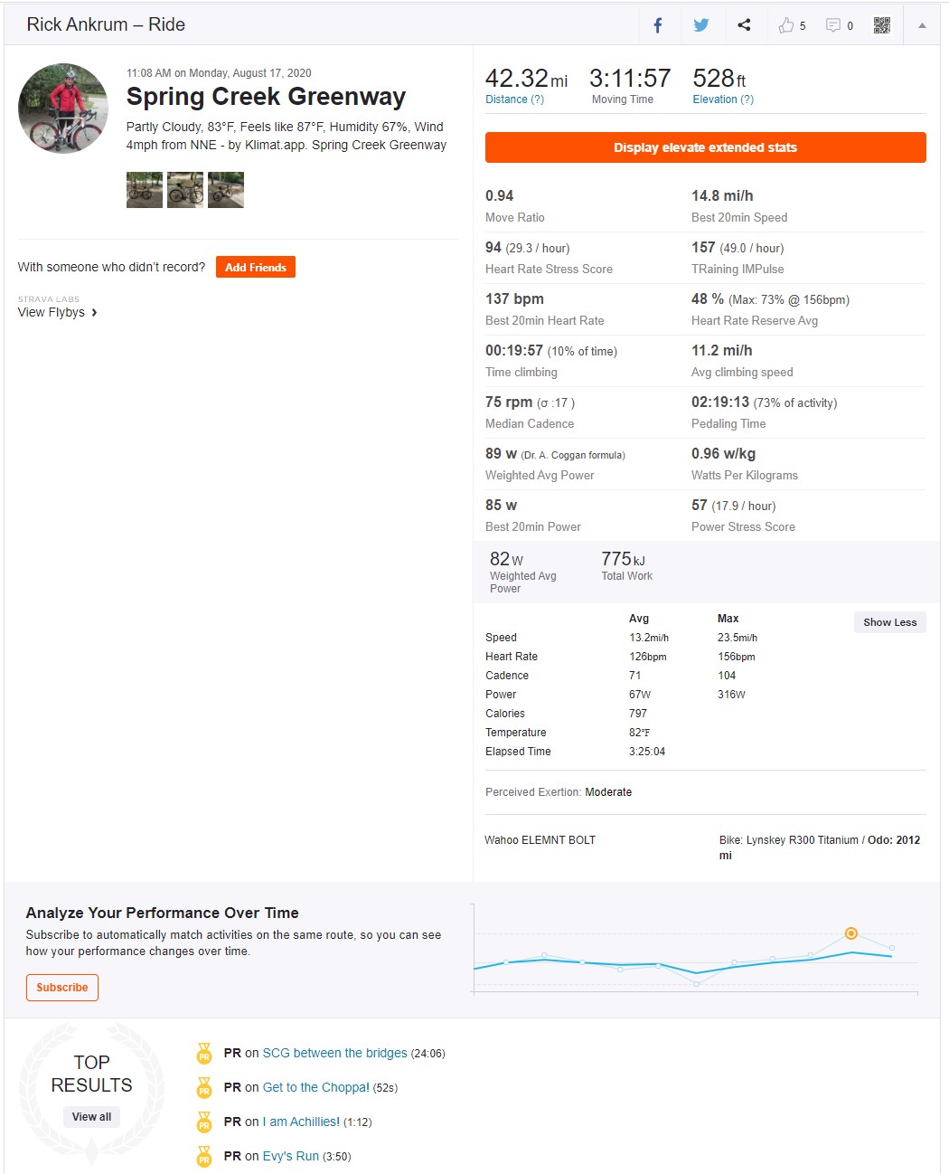Click the Add Friends button
Image resolution: width=949 pixels, height=1174 pixels.
tap(256, 267)
